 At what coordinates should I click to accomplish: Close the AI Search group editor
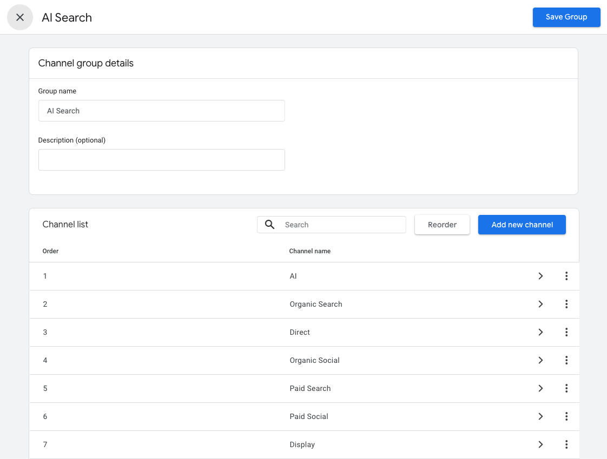coord(20,17)
